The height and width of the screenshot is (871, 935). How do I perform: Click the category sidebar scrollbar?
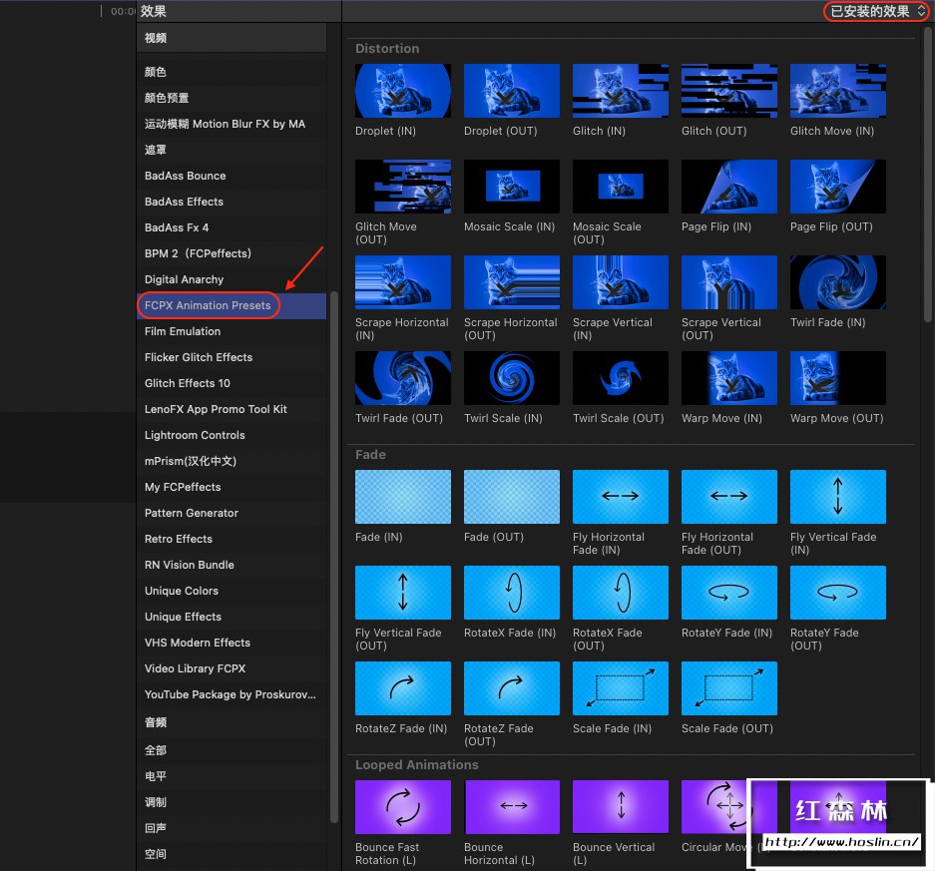point(334,558)
